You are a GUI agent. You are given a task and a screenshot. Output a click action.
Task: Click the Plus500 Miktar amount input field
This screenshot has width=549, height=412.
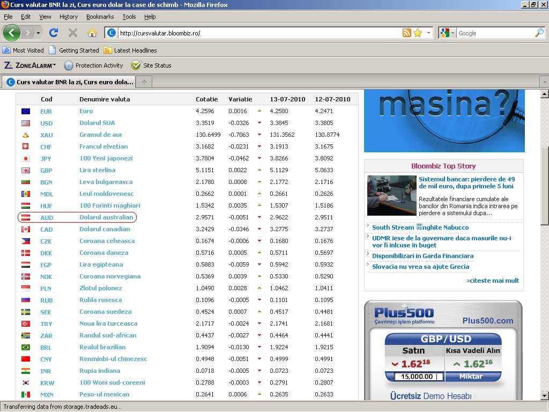point(415,377)
